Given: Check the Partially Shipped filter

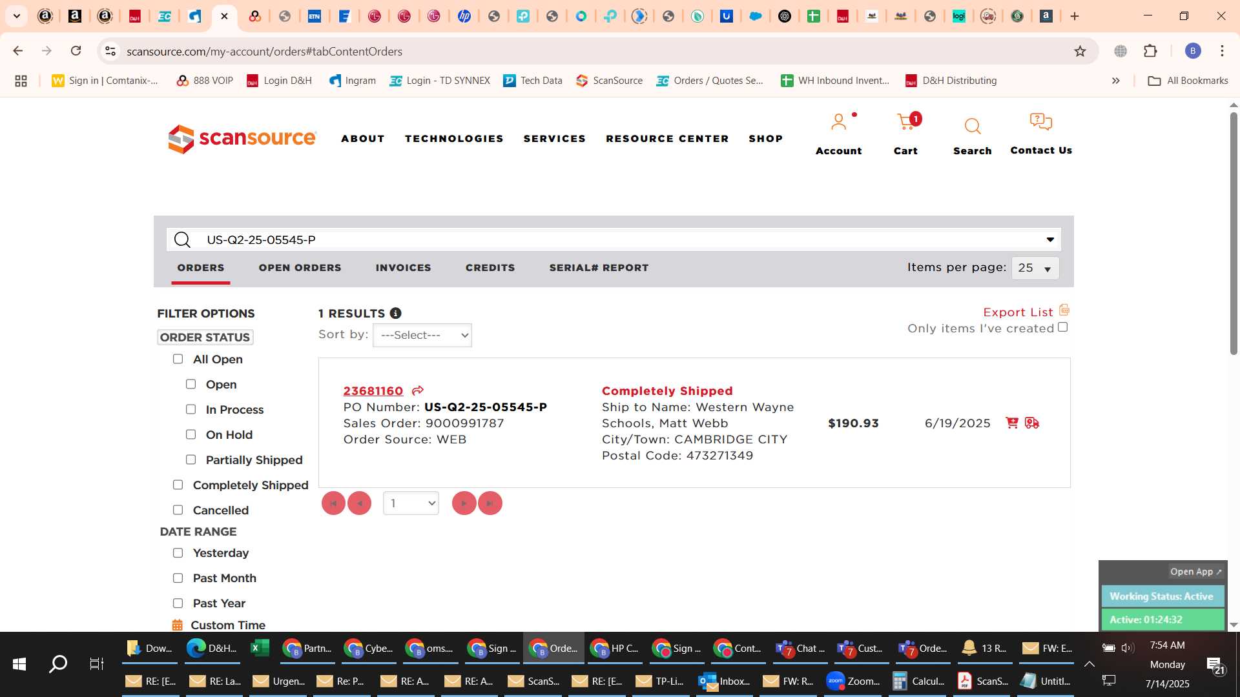Looking at the screenshot, I should pos(191,460).
